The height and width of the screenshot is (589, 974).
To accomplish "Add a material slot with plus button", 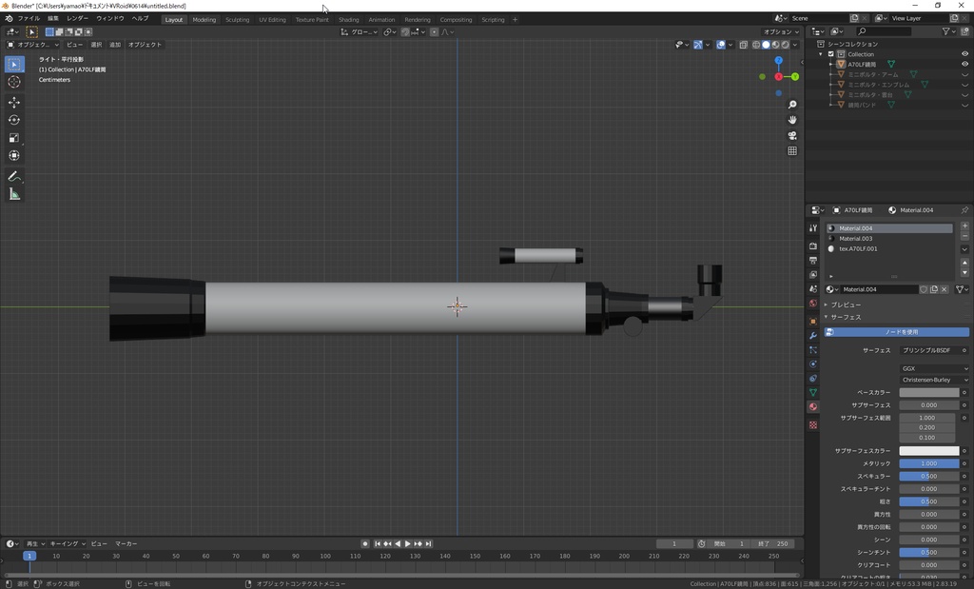I will tap(964, 226).
